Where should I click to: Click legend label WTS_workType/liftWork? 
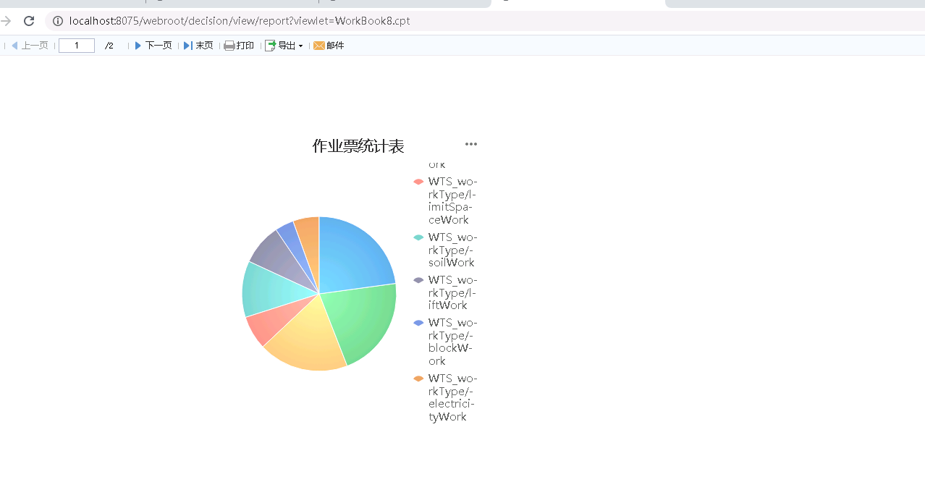point(452,292)
